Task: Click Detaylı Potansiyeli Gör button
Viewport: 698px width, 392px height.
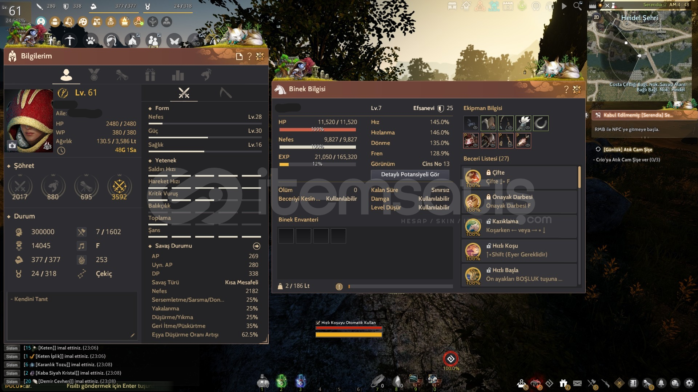Action: tap(410, 175)
